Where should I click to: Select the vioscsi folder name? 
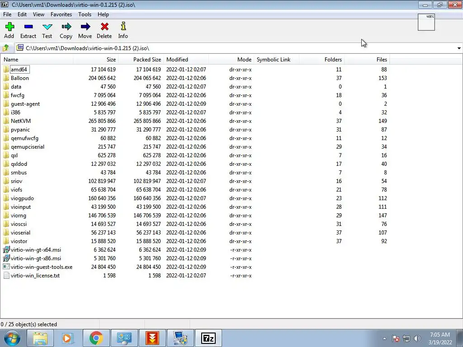tap(19, 224)
